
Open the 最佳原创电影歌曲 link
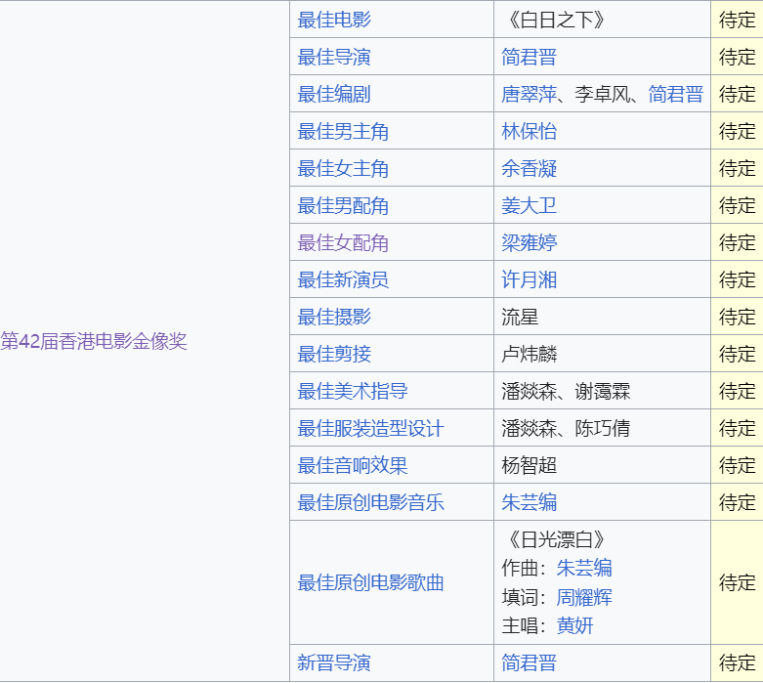(x=370, y=582)
